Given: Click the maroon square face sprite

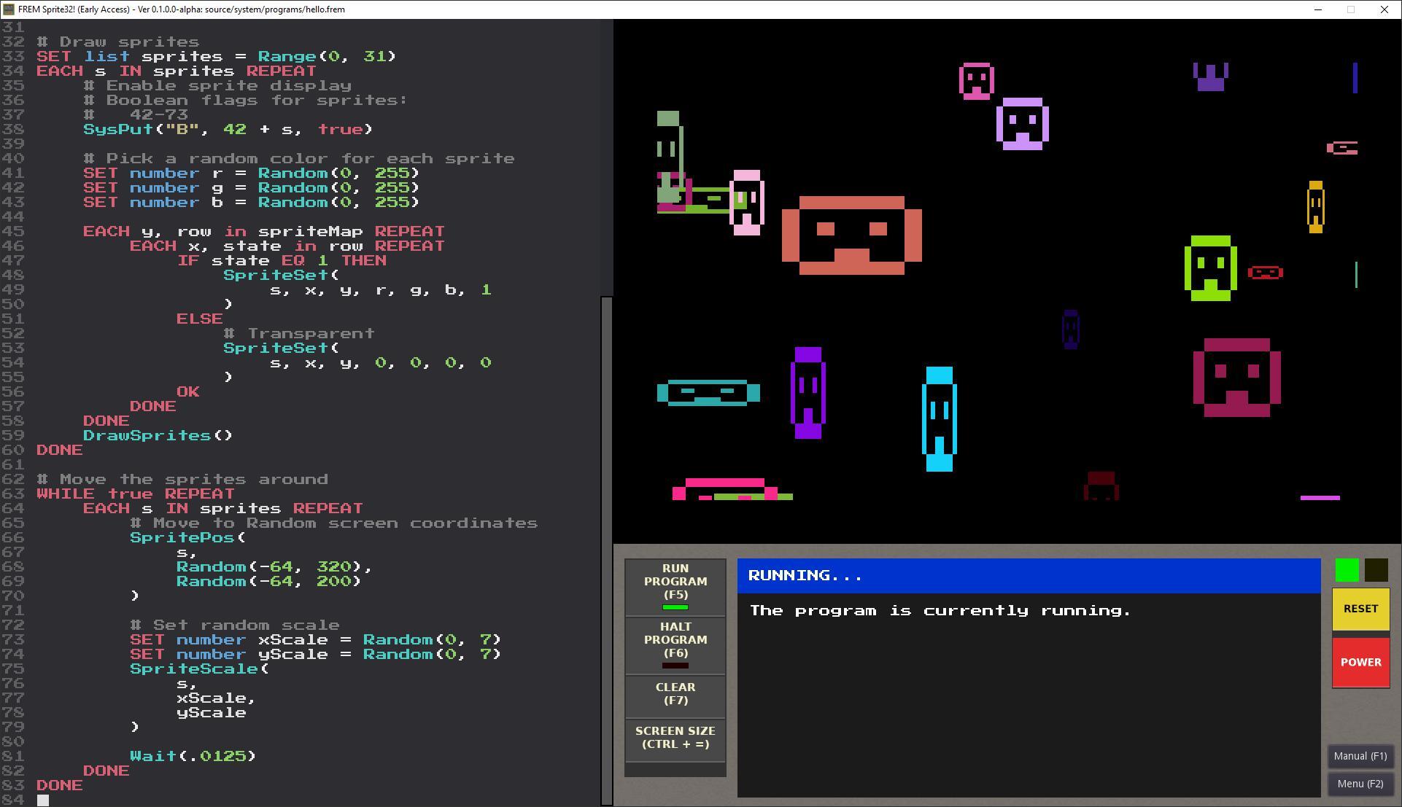Looking at the screenshot, I should click(x=1236, y=378).
